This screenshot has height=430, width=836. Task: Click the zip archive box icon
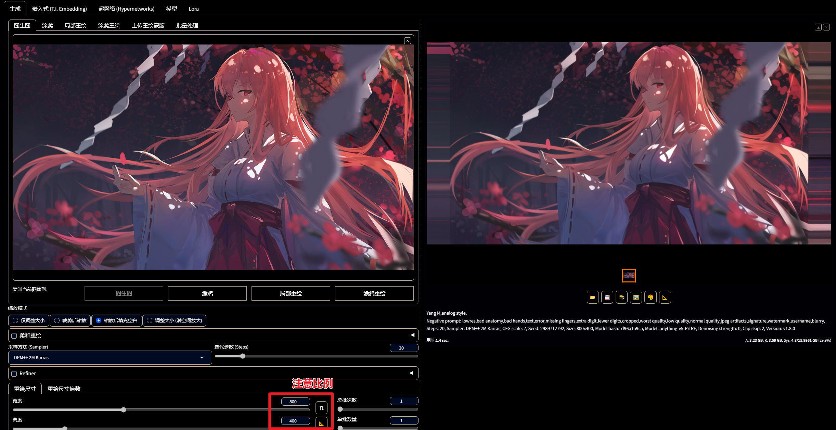click(621, 297)
